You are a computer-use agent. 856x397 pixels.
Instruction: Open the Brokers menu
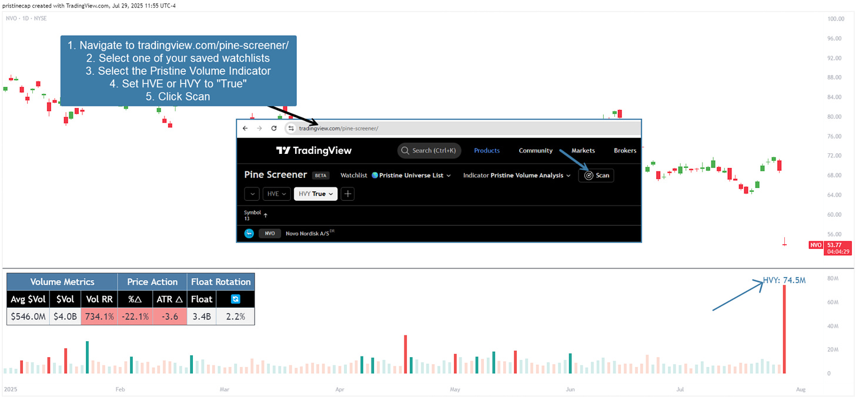pos(625,150)
